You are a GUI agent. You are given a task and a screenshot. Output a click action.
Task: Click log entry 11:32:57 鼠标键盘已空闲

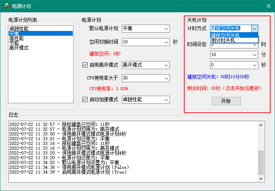tap(59, 124)
